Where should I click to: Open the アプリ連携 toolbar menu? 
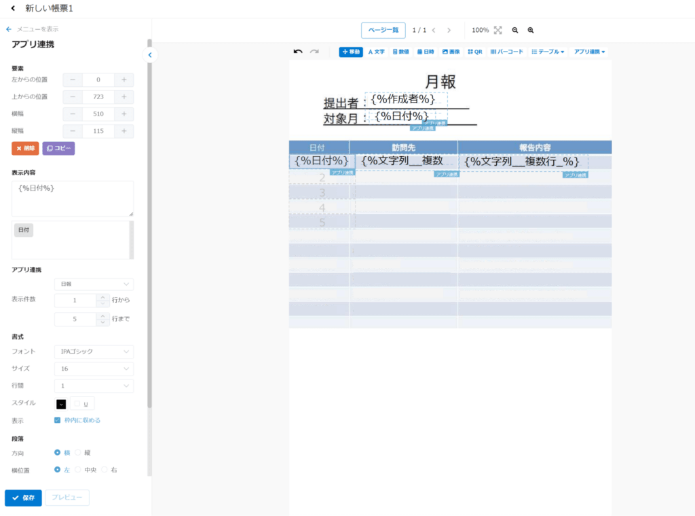point(588,52)
